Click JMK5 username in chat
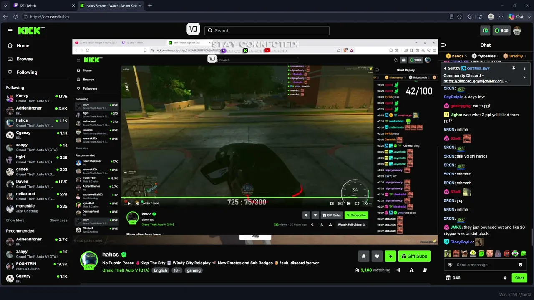Viewport: 534px width, 300px height. tap(456, 227)
